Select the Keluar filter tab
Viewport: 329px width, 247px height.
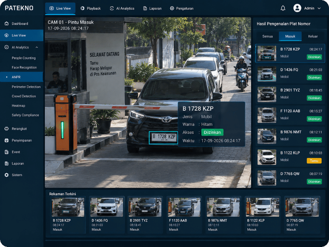click(x=313, y=36)
